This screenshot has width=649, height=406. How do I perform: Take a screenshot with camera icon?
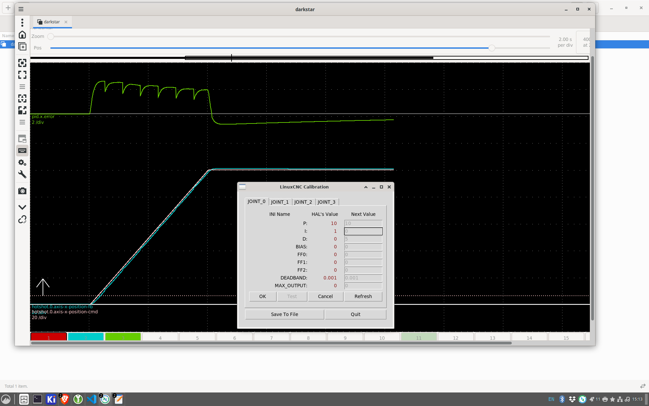tap(22, 191)
